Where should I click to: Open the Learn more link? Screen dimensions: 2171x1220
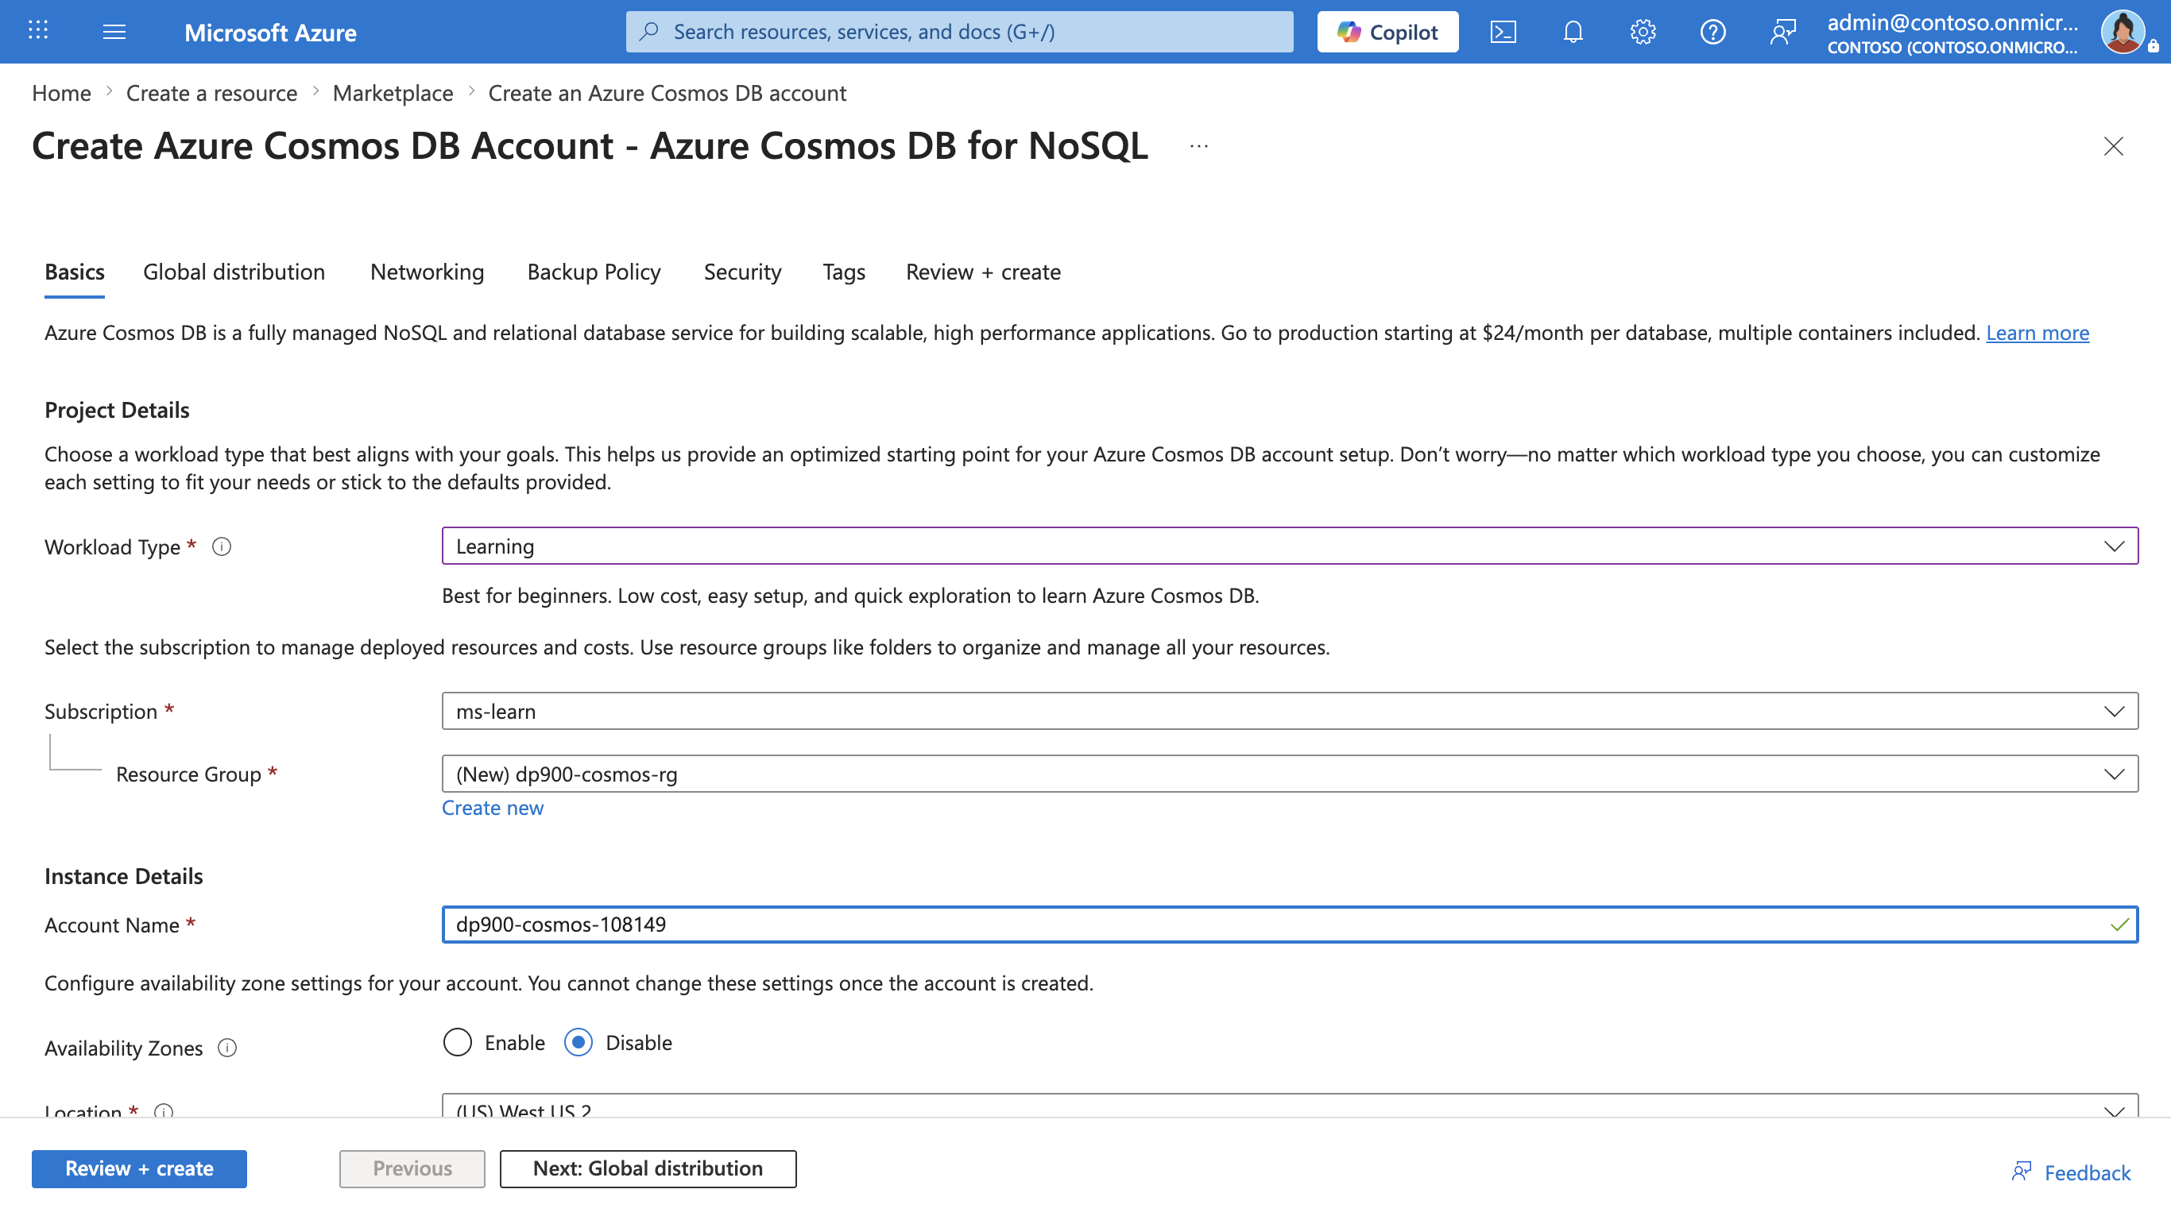[2037, 333]
